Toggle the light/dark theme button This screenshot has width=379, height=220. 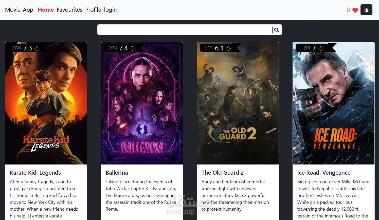[x=366, y=10]
